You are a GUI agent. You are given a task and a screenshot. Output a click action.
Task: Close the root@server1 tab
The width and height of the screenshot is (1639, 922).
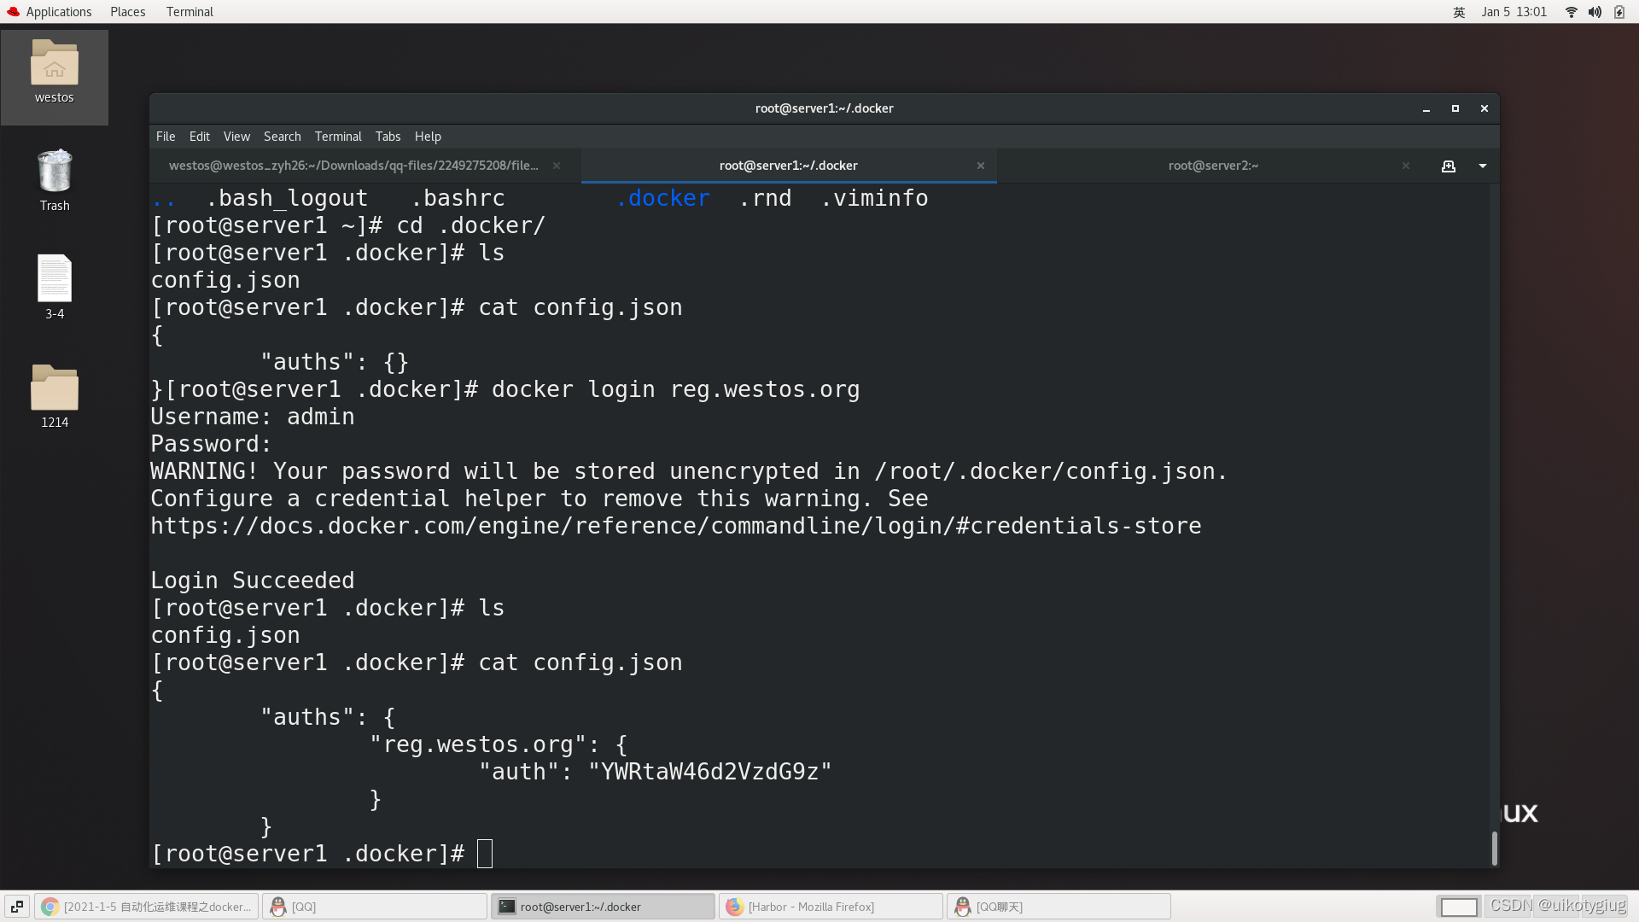coord(981,166)
